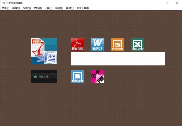The image size is (182, 126).
Task: Maximize the 云夹PDF阅读器 window
Action: click(x=168, y=3)
